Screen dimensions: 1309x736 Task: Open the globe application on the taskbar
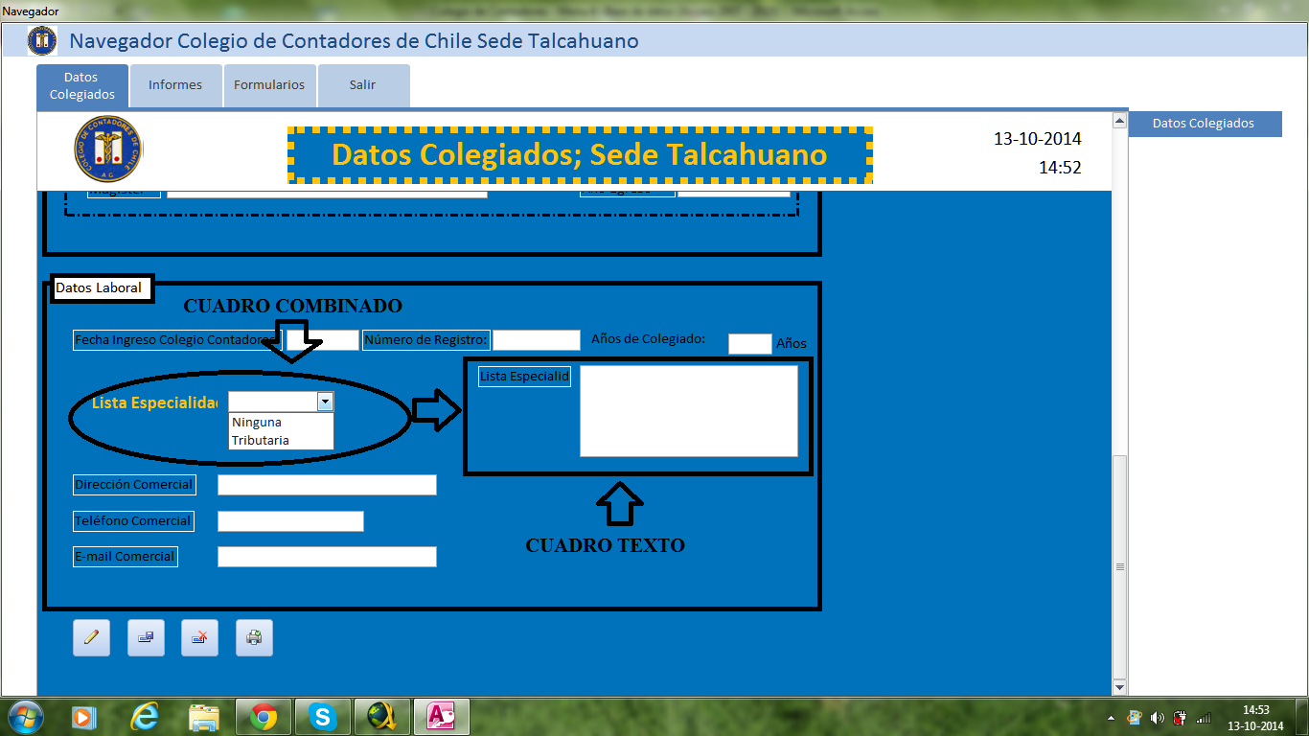tap(382, 717)
